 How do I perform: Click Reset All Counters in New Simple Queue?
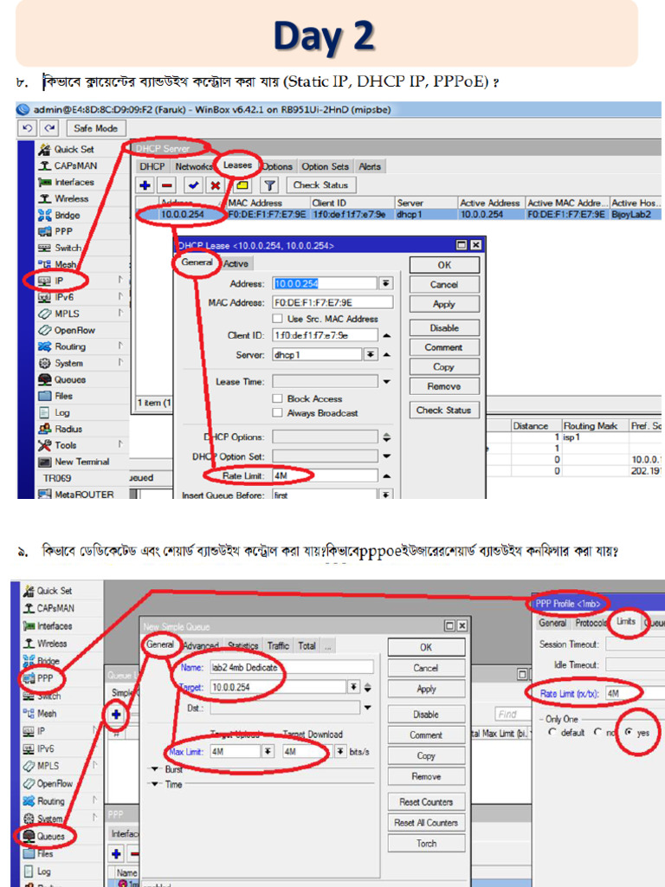(x=426, y=823)
